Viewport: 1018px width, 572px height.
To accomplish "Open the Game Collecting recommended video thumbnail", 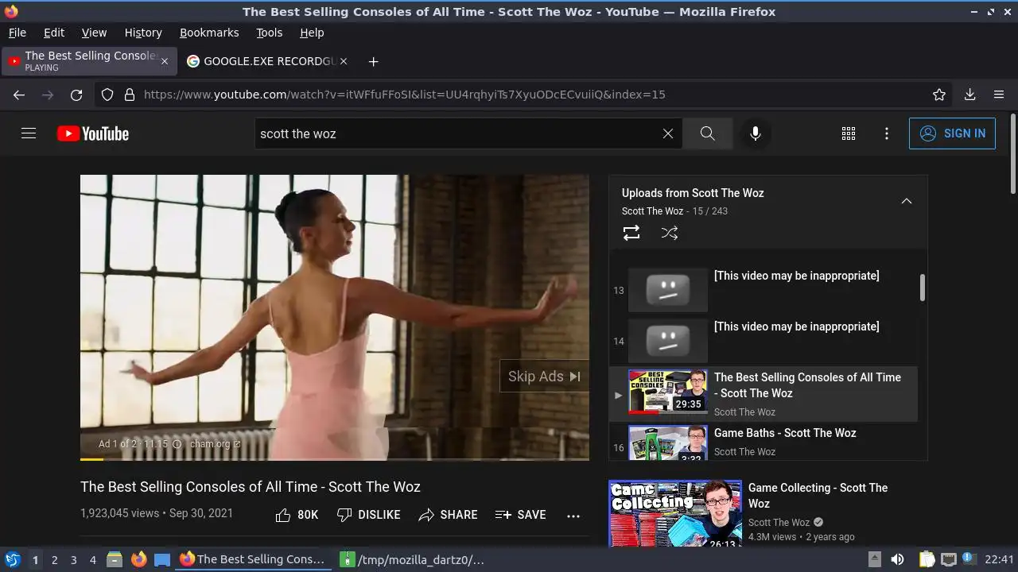I will [675, 513].
